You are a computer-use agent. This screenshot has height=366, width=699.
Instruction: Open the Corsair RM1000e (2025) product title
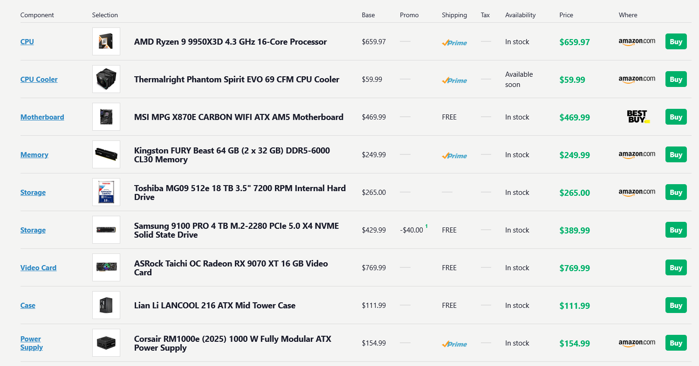point(233,343)
